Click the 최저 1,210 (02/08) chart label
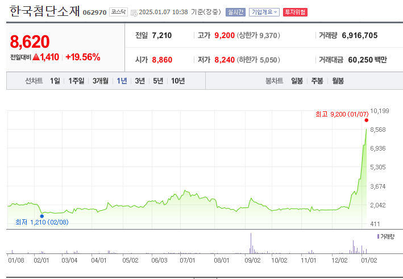Image resolution: width=403 pixels, height=279 pixels. click(x=42, y=222)
